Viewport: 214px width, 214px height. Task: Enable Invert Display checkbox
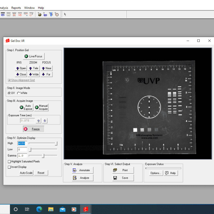9,167
